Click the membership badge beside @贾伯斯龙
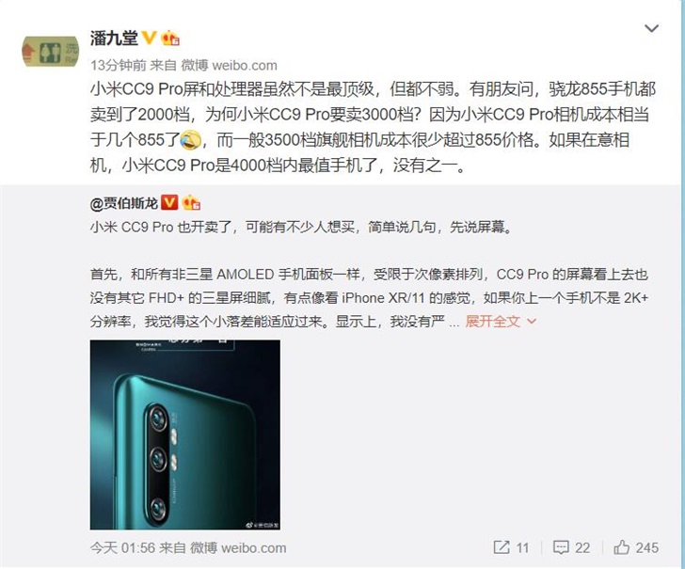 point(191,202)
